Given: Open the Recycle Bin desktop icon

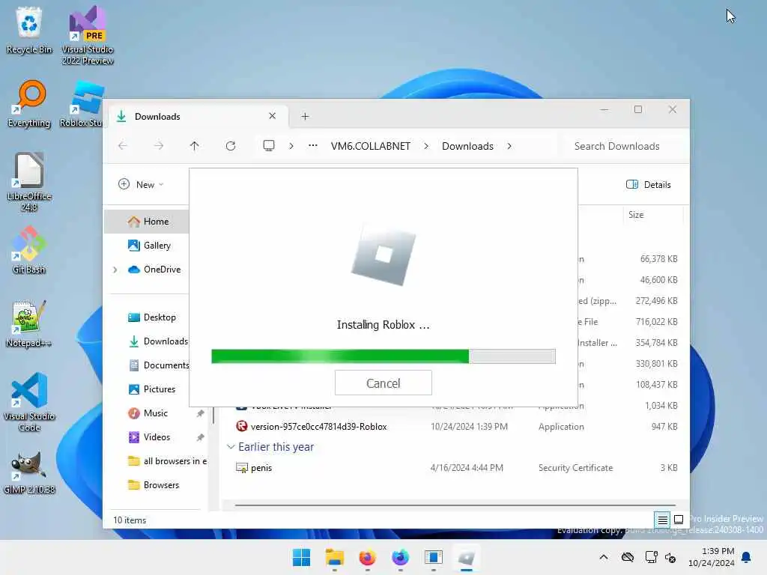Looking at the screenshot, I should pyautogui.click(x=29, y=30).
